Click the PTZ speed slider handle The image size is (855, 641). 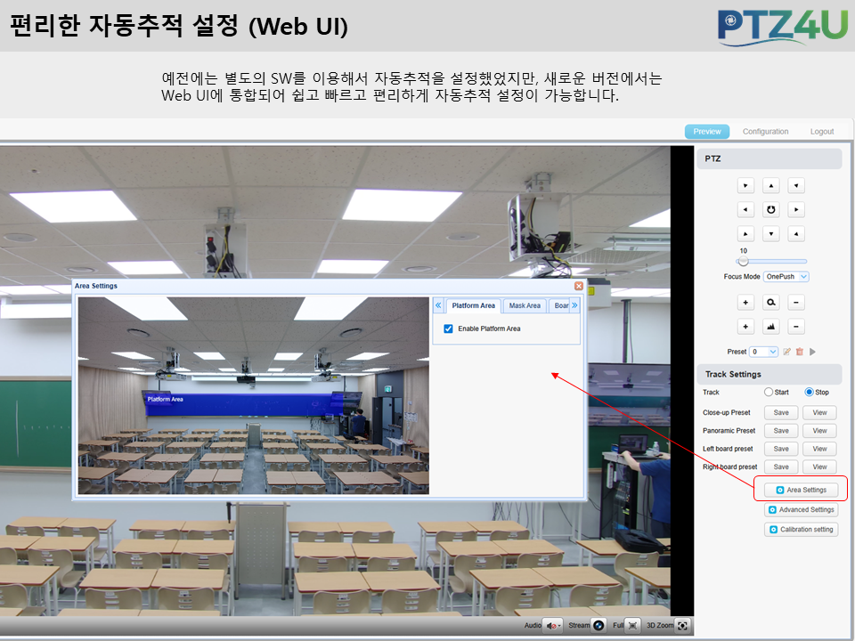click(x=743, y=261)
